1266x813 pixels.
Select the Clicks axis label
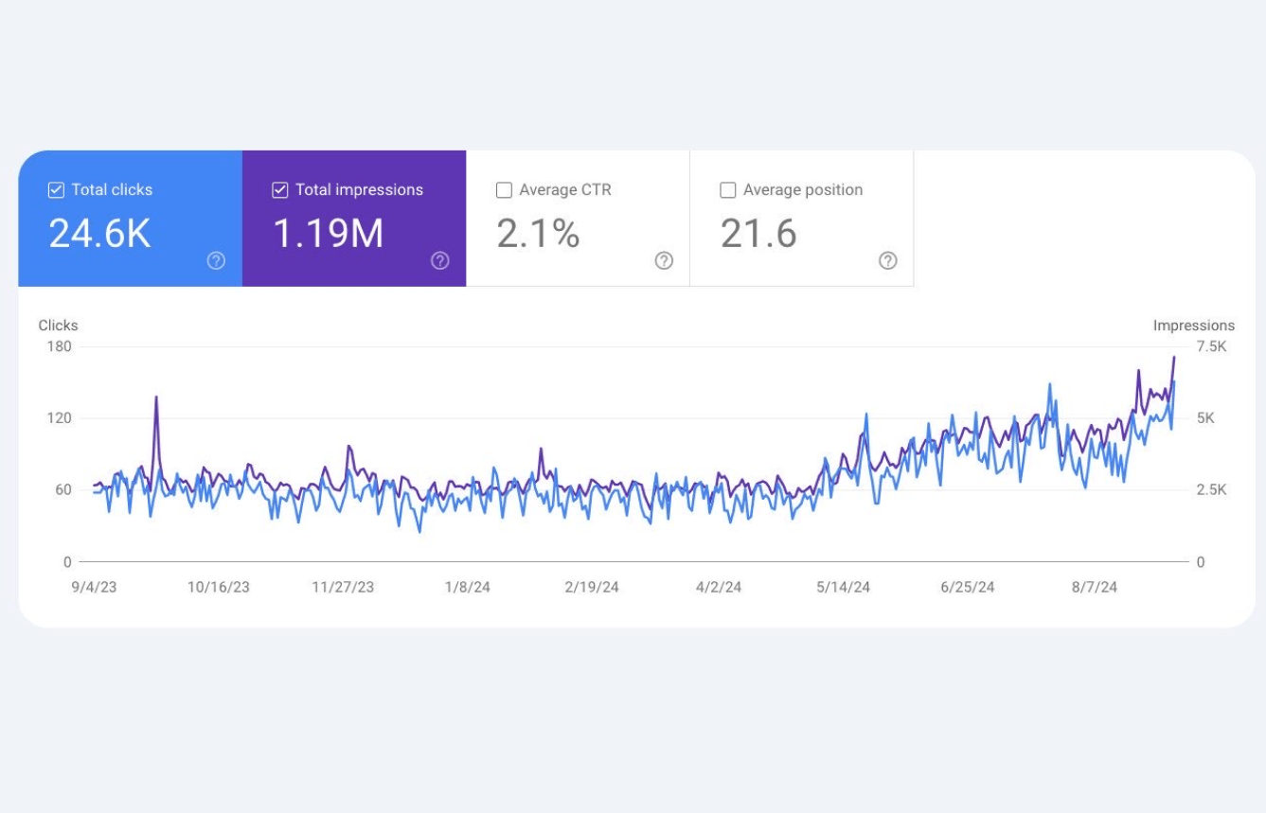click(58, 325)
